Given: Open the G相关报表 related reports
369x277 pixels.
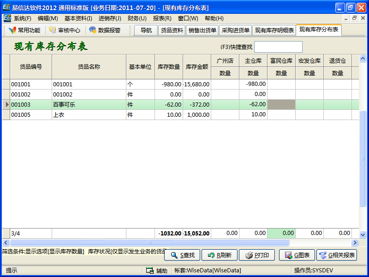Looking at the screenshot, I should point(337,255).
